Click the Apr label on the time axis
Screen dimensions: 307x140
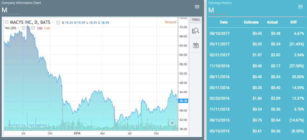pyautogui.click(x=103, y=133)
